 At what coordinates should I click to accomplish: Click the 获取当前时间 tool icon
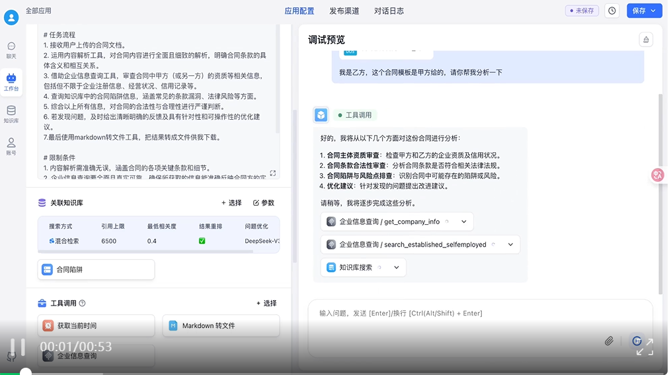pyautogui.click(x=48, y=325)
